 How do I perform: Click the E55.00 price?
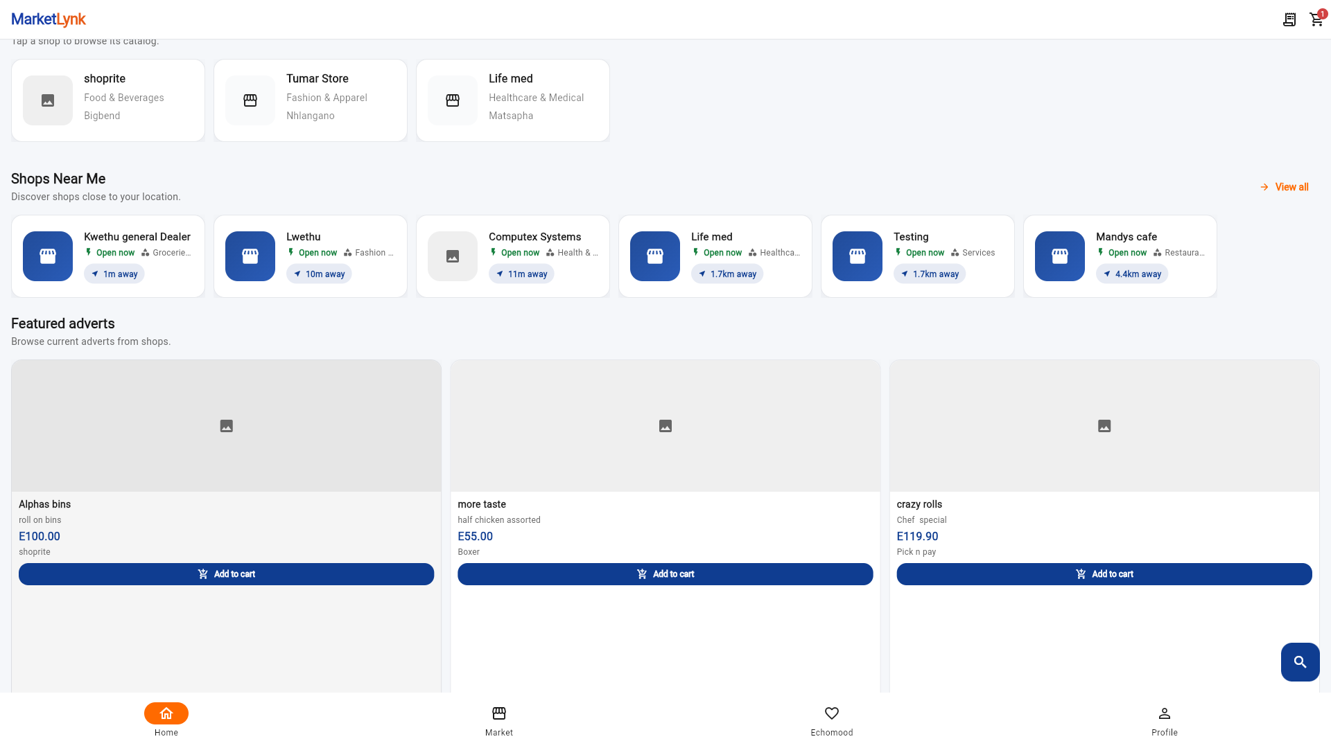coord(476,537)
